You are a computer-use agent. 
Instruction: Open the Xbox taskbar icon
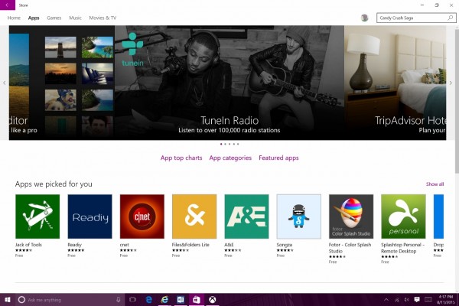[212, 300]
